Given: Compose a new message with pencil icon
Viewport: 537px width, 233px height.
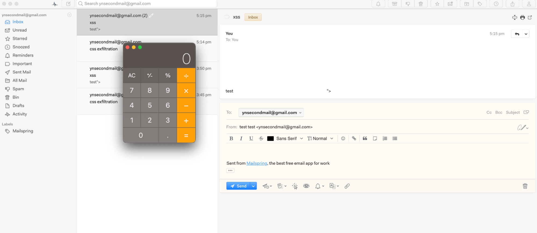Looking at the screenshot, I should click(x=68, y=4).
